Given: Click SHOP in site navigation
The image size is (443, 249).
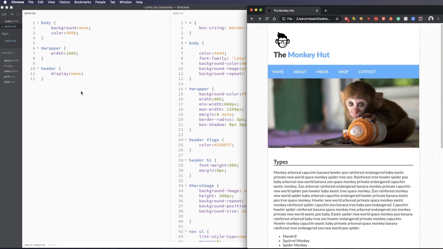Looking at the screenshot, I should tap(343, 72).
